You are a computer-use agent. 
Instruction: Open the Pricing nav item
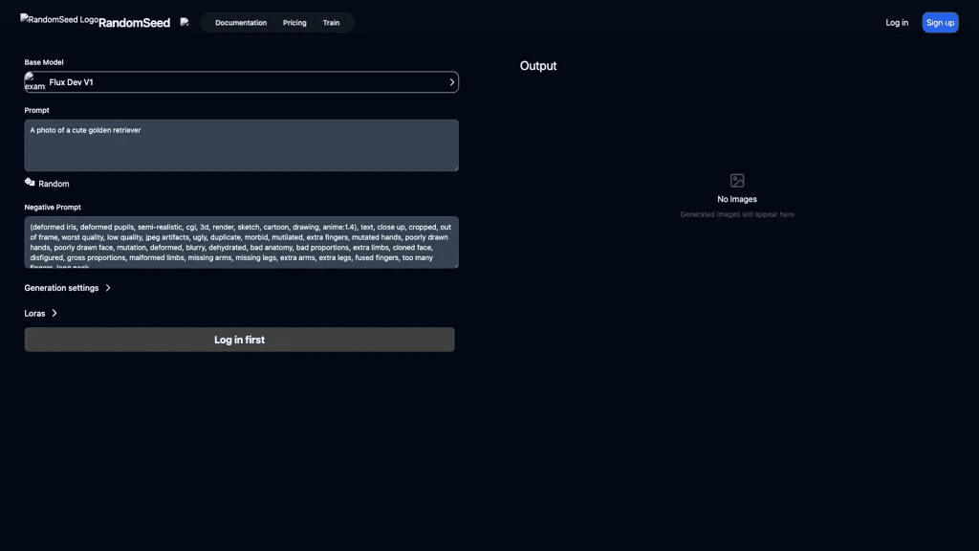click(x=294, y=23)
